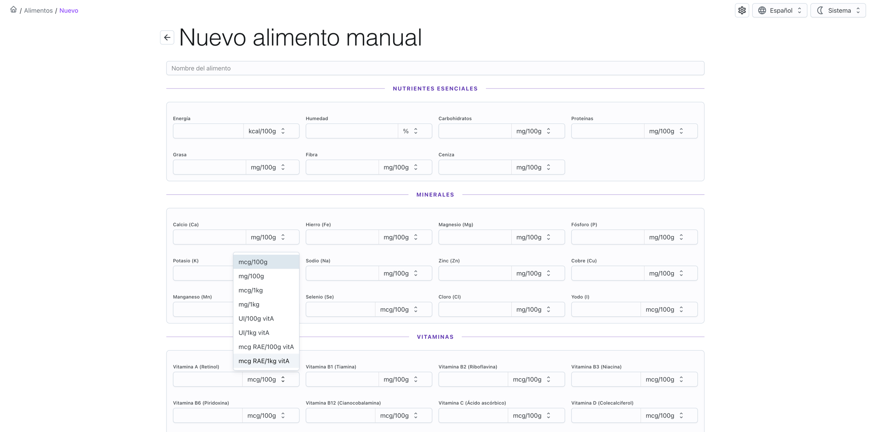The height and width of the screenshot is (432, 872).
Task: Open Sodio (Na) unit dropdown
Action: [405, 273]
